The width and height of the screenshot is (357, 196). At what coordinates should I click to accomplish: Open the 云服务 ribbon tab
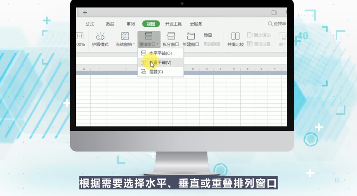tap(196, 24)
